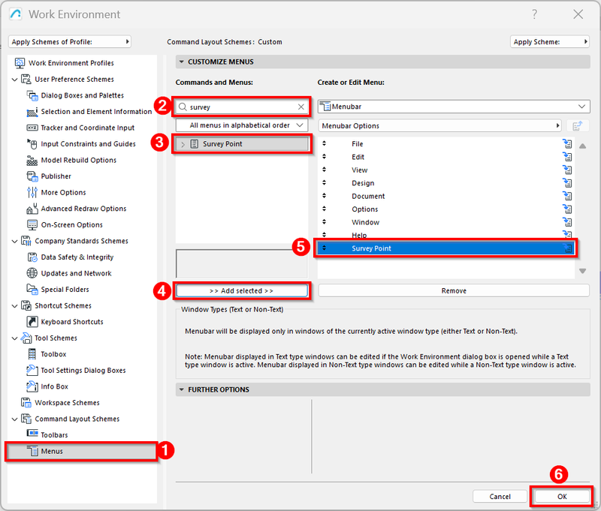Click Updates and Network globe icon
This screenshot has height=511, width=601.
pyautogui.click(x=32, y=273)
